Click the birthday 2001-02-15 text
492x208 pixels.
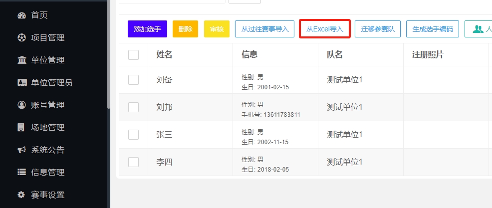[273, 87]
